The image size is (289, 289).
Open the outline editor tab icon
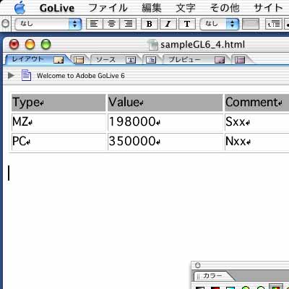point(151,59)
